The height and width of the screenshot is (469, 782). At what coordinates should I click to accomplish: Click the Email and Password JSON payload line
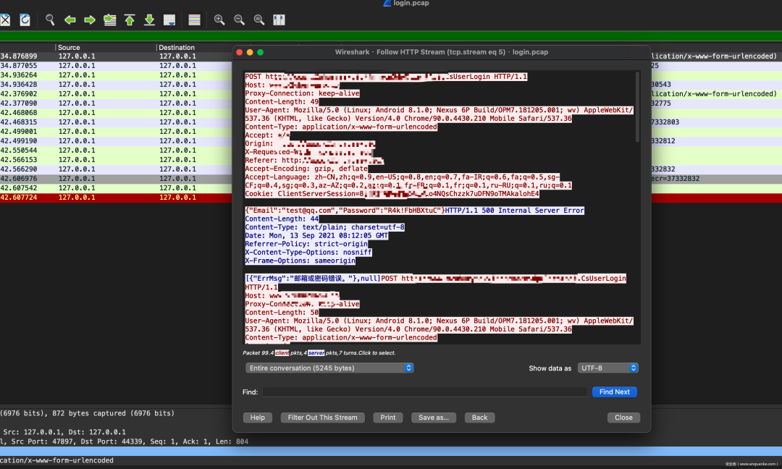[x=345, y=211]
